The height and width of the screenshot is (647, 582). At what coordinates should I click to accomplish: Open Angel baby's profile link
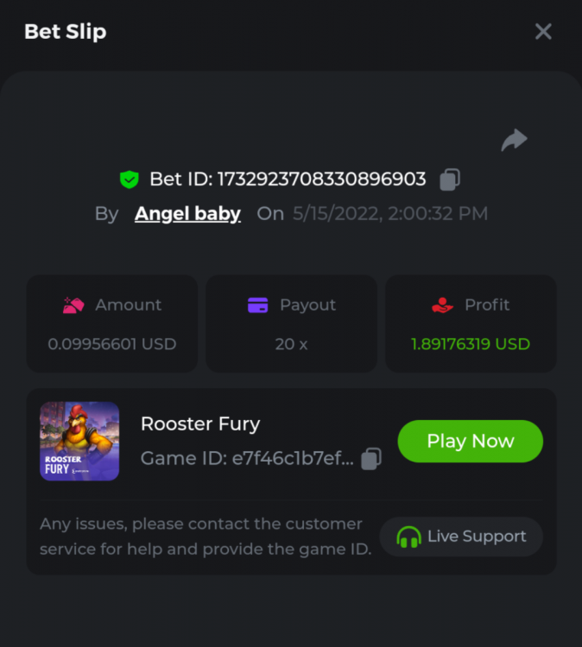[x=187, y=214]
